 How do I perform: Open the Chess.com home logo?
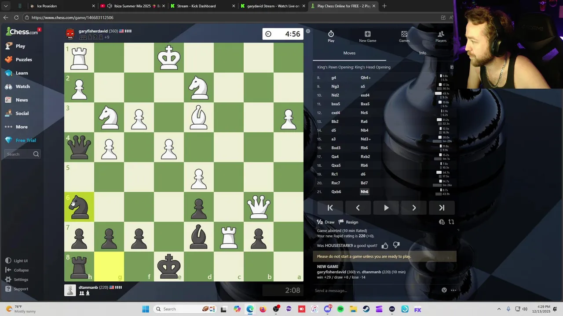pyautogui.click(x=22, y=32)
